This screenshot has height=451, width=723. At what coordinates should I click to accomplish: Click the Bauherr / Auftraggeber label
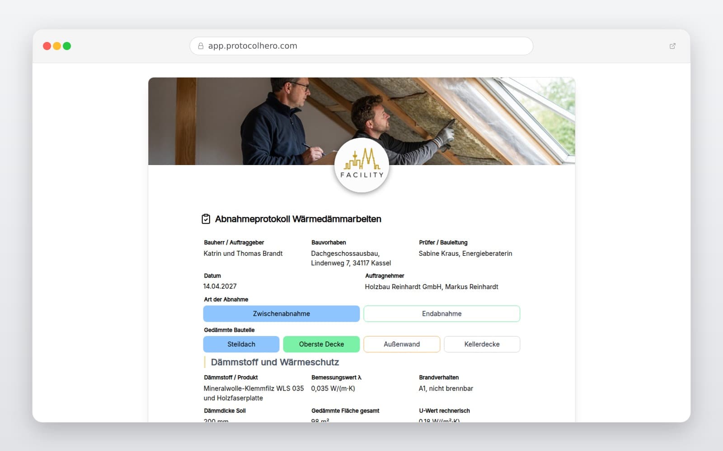(x=234, y=243)
